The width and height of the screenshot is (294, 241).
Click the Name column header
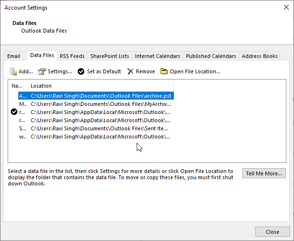click(x=18, y=86)
